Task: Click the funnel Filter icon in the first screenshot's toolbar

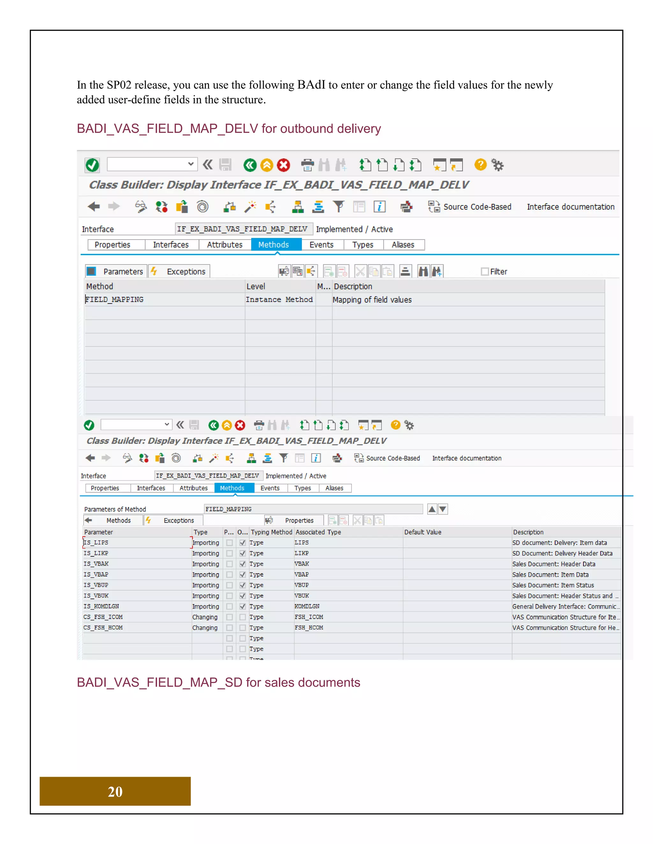Action: (x=339, y=207)
